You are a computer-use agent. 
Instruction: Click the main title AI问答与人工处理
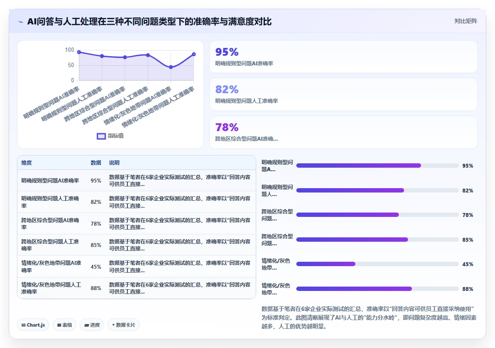pos(149,21)
